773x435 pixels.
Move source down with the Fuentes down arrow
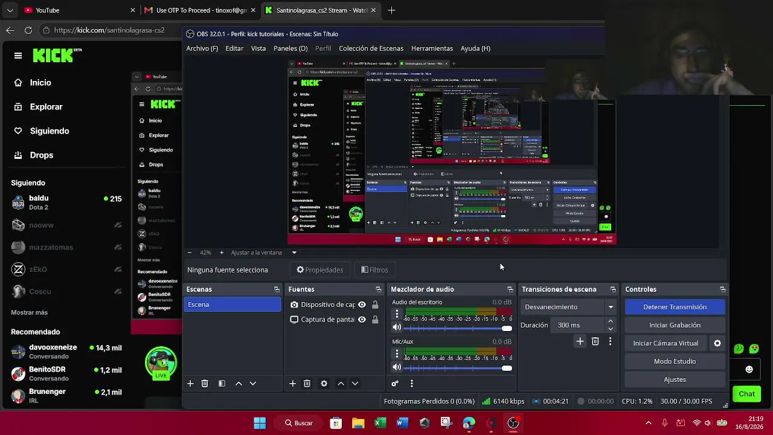[x=355, y=384]
